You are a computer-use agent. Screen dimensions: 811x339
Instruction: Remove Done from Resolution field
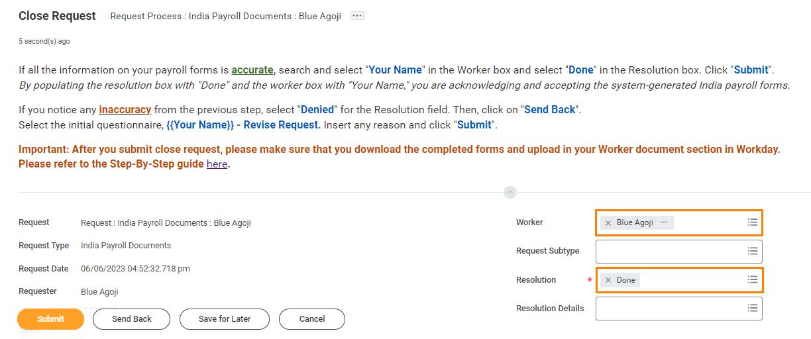click(608, 280)
